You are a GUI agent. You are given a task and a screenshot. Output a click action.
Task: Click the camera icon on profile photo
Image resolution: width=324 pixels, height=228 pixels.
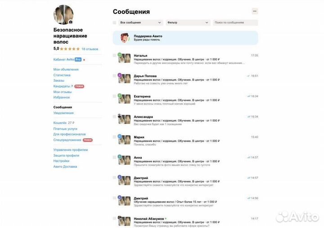pos(71,22)
